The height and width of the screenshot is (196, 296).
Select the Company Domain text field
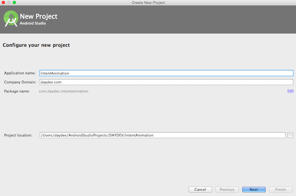point(166,82)
